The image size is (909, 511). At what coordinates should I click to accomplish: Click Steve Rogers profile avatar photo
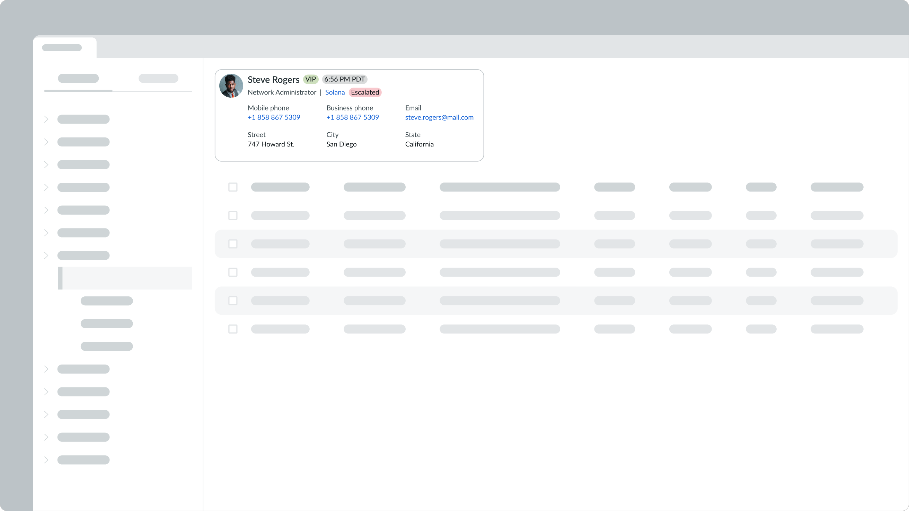click(x=231, y=86)
